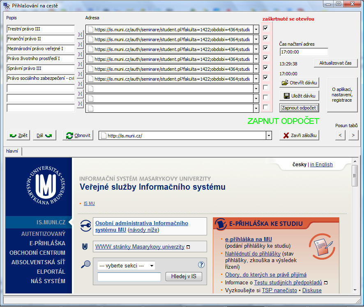Open address dropdown for Finanční právo II row
Screen dimensions: 364x307
pyautogui.click(x=256, y=40)
